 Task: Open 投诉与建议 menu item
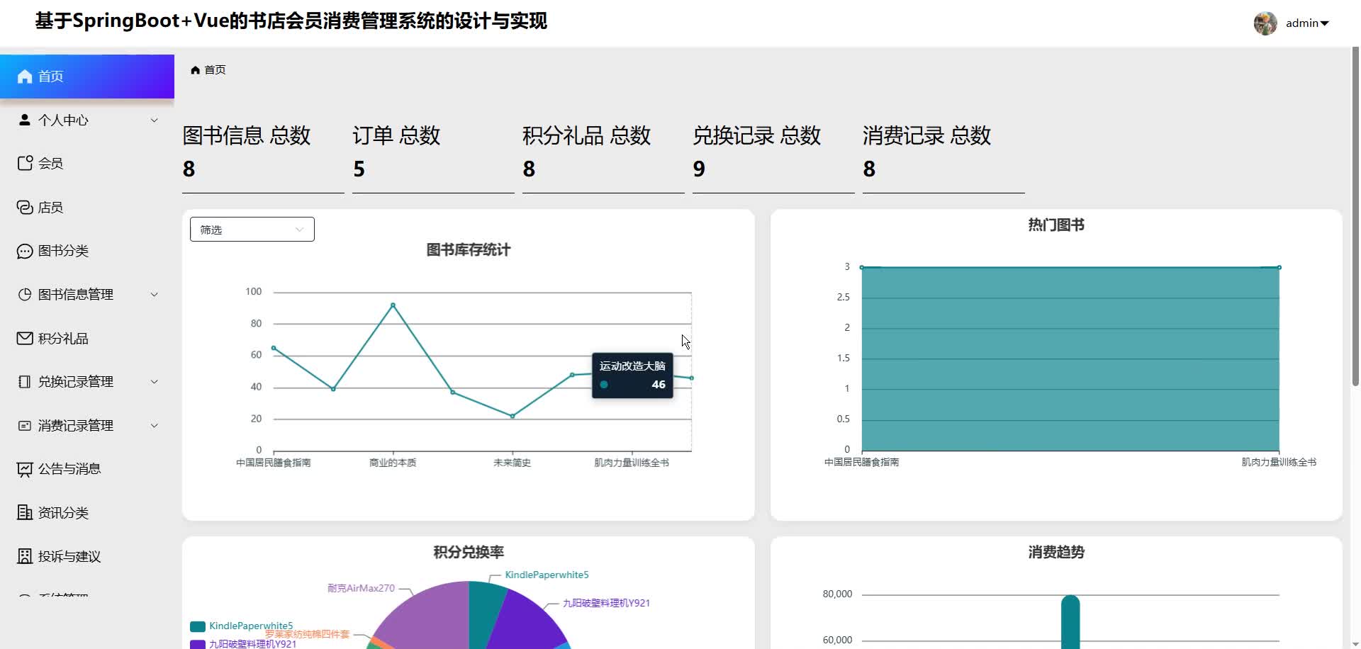click(87, 556)
